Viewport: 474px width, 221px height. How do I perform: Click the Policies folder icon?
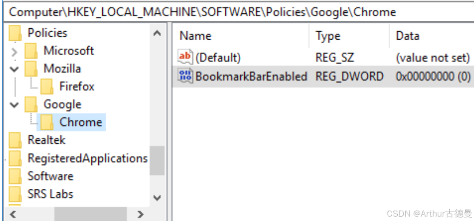pos(15,33)
